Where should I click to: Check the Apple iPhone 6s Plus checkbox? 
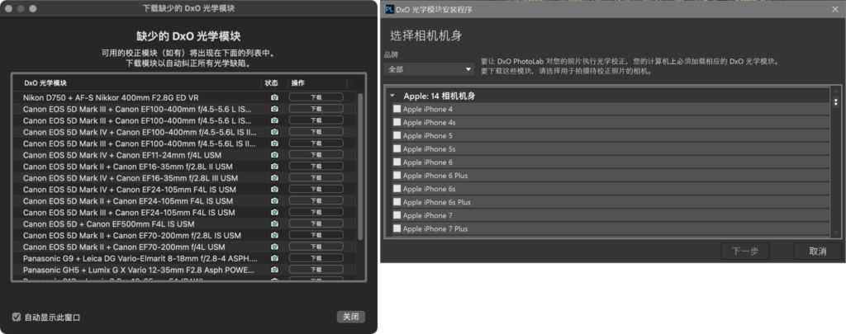click(397, 202)
